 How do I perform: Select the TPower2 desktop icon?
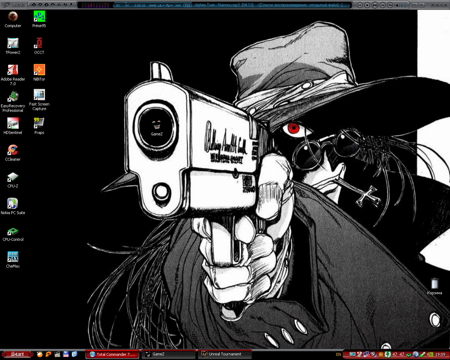click(13, 46)
